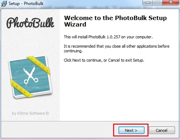Close the setup wizard with the red X
The image size is (180, 139).
pos(171,2)
